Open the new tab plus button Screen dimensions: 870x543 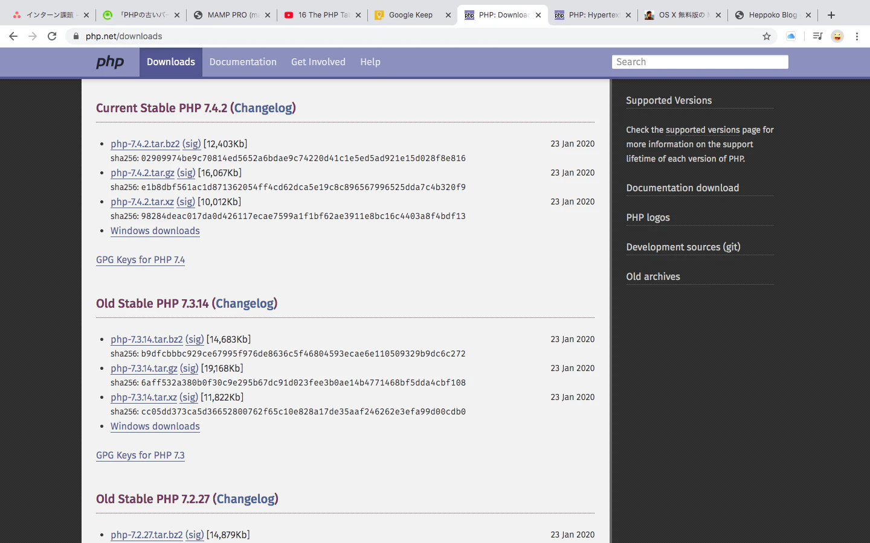831,15
